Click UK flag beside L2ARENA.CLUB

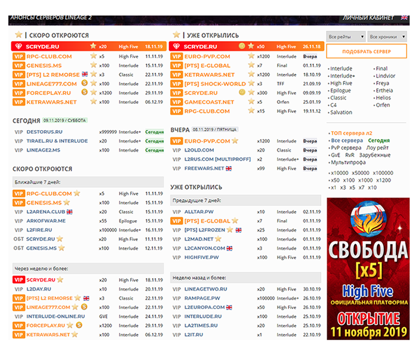click(69, 212)
